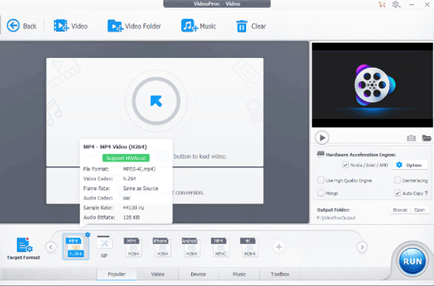Toggle Nvidia / Intel / AMD hardware acceleration
This screenshot has width=434, height=286.
pyautogui.click(x=345, y=165)
